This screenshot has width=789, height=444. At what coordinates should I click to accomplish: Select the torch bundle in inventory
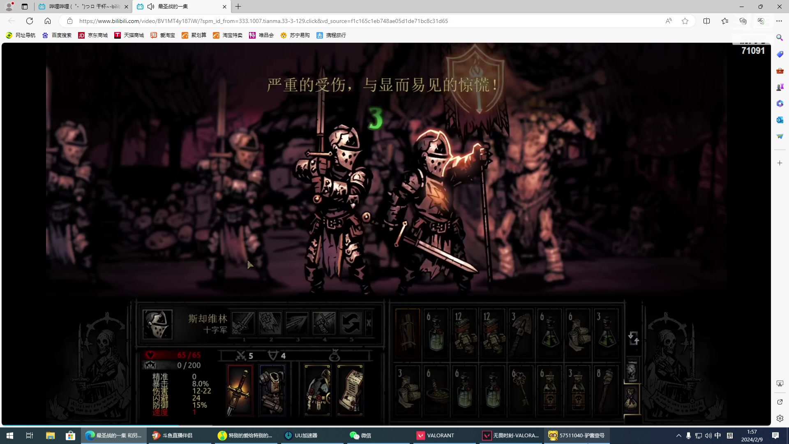408,333
